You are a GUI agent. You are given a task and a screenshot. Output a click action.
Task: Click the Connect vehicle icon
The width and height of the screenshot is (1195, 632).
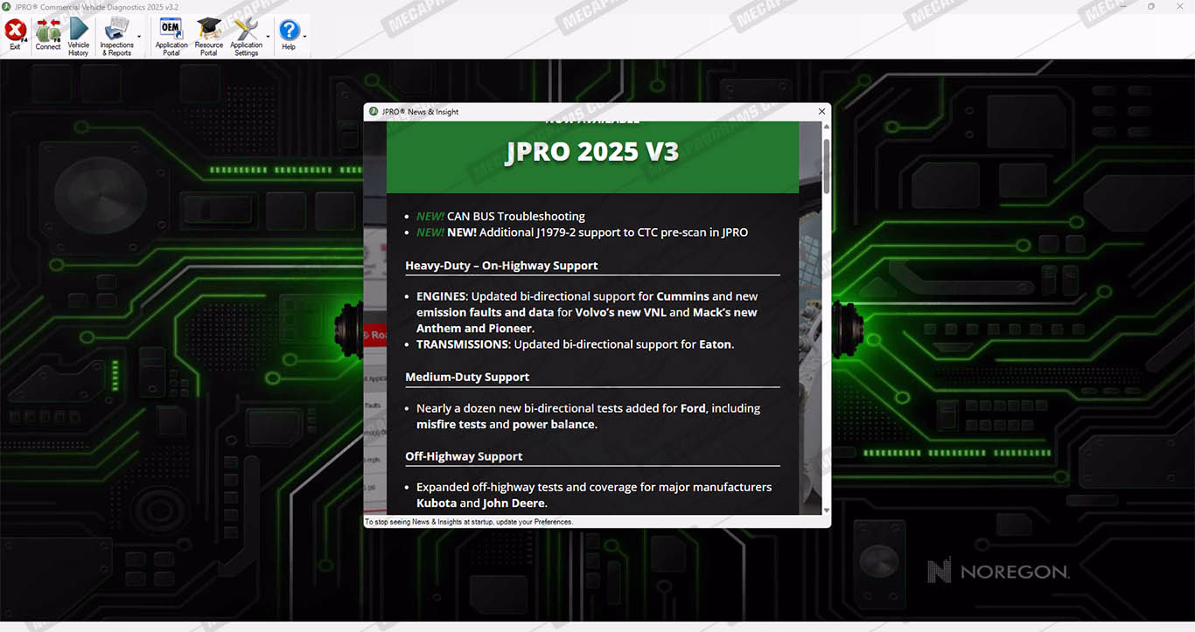coord(48,31)
